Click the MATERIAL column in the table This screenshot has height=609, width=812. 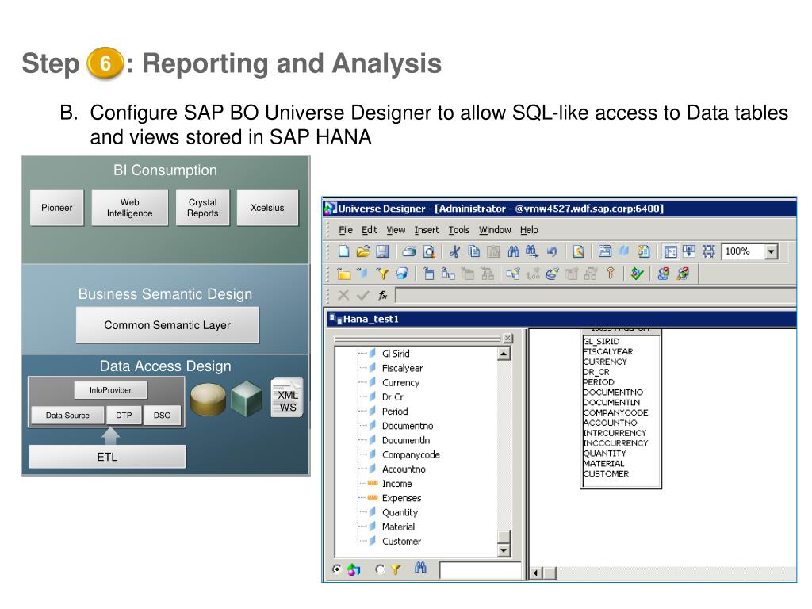click(x=603, y=463)
